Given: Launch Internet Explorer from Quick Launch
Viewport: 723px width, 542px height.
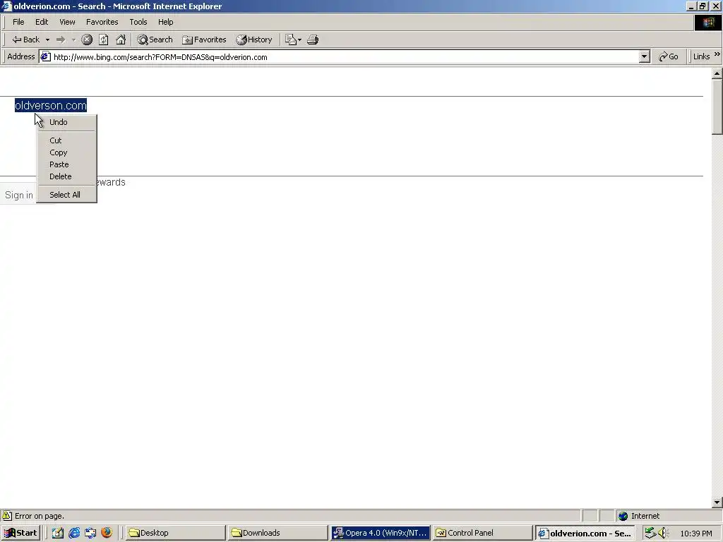Looking at the screenshot, I should [x=74, y=533].
